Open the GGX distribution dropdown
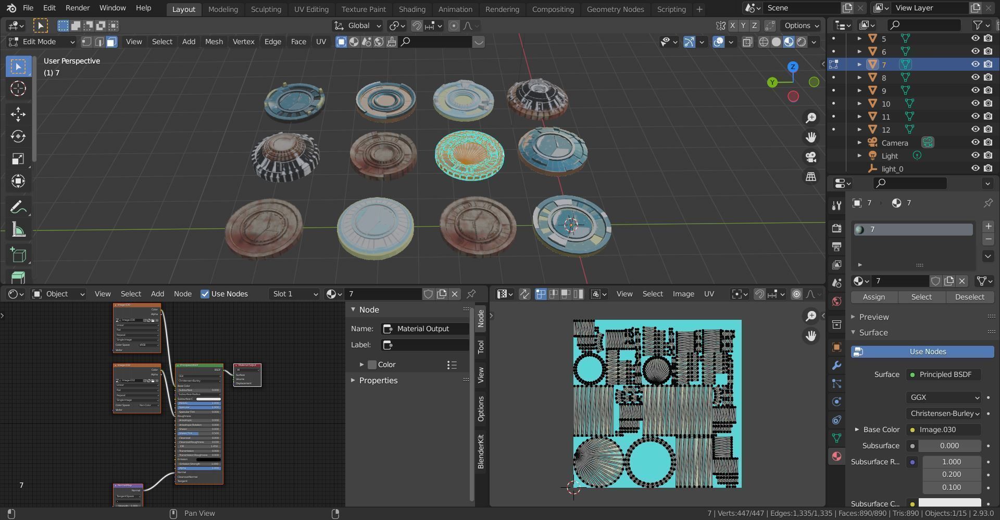 click(x=943, y=397)
